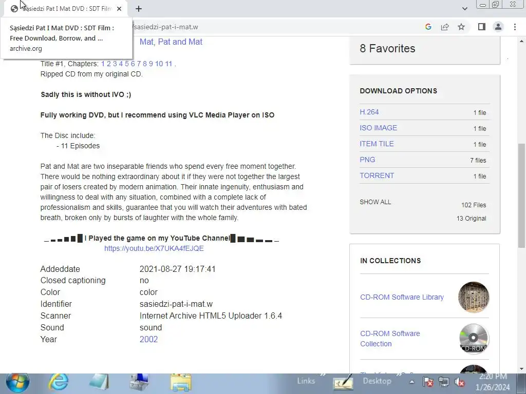526x394 pixels.
Task: Click the network status tray icon
Action: click(x=443, y=382)
